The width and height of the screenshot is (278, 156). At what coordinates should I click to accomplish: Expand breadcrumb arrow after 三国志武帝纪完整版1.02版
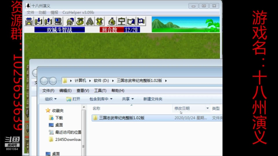[166, 81]
